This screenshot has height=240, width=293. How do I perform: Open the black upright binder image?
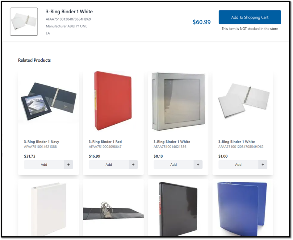178,209
